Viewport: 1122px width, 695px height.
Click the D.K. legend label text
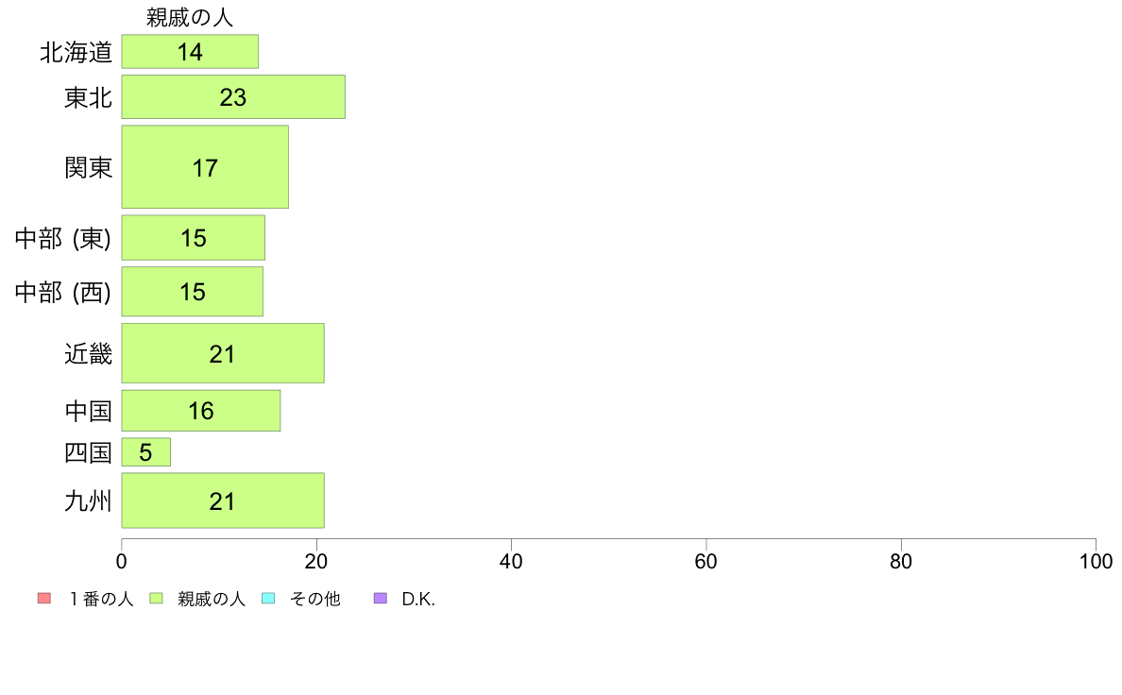pos(418,599)
